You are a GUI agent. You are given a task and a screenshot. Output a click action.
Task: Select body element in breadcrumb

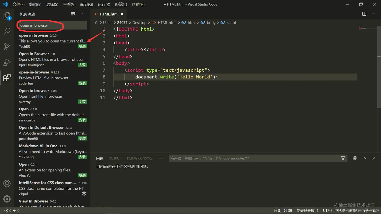point(211,23)
